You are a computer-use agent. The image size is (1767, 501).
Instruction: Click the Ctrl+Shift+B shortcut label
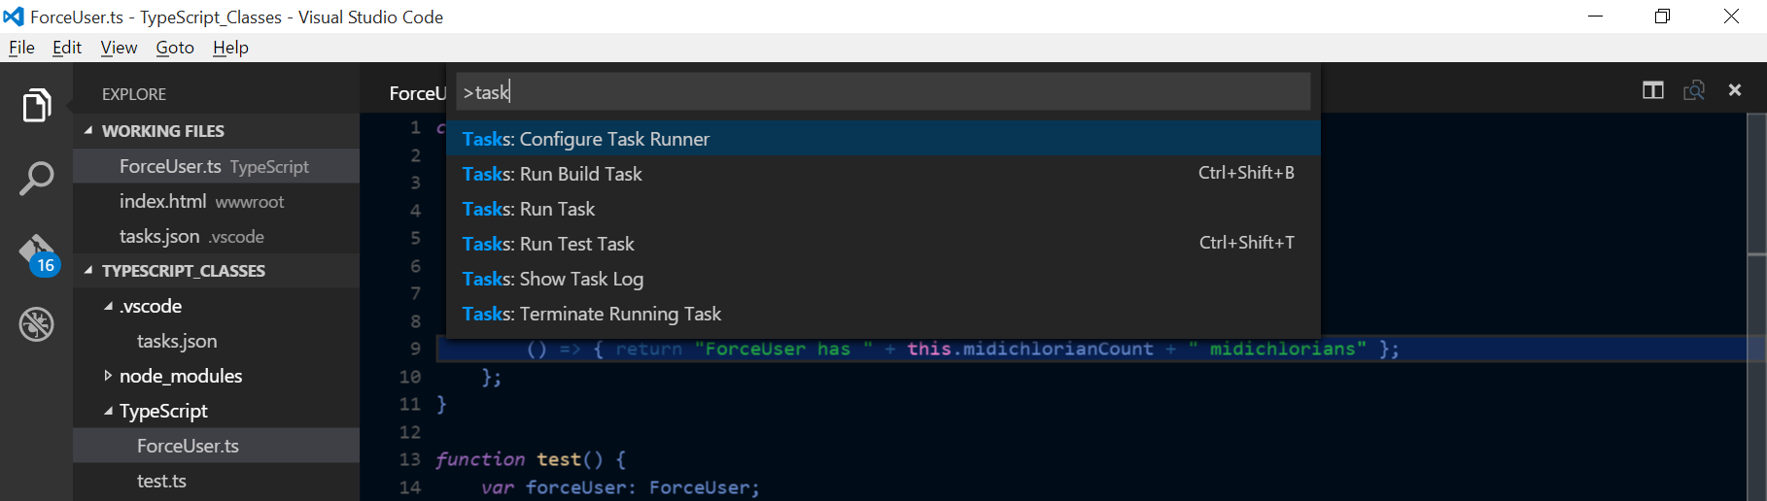point(1246,173)
